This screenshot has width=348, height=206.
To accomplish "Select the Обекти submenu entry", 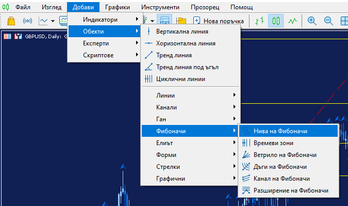I will click(104, 31).
